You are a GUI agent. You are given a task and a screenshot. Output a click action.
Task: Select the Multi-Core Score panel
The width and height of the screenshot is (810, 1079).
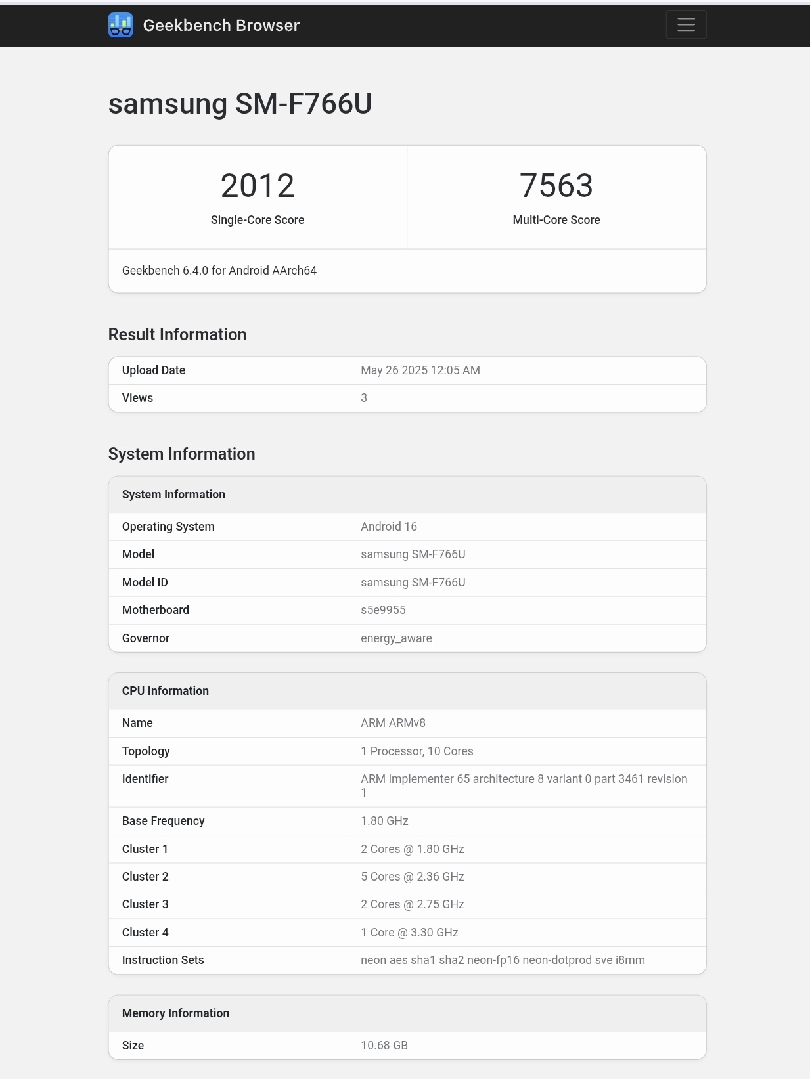(556, 197)
